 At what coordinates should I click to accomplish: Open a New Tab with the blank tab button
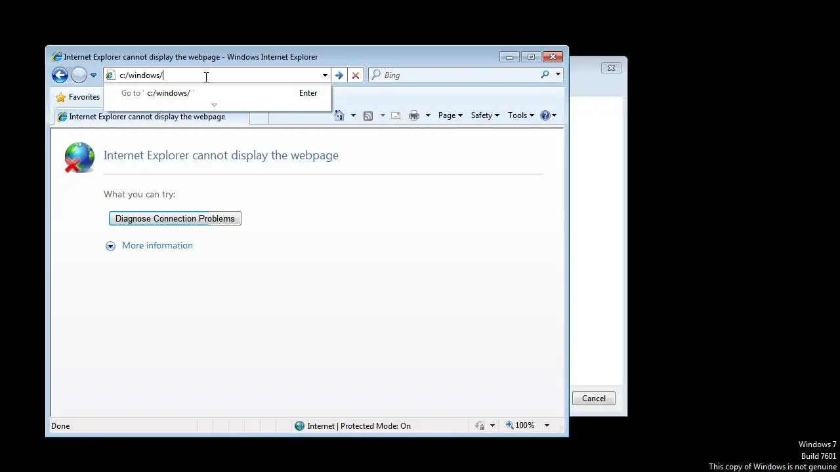pyautogui.click(x=259, y=117)
